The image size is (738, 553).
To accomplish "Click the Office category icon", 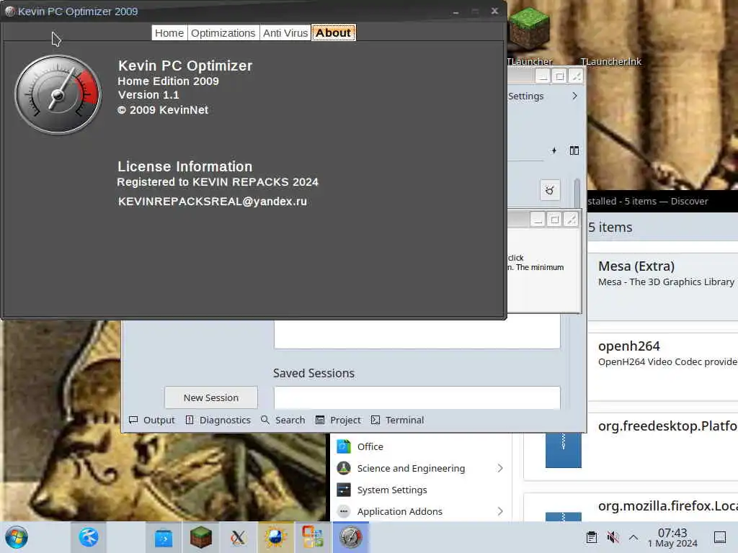I will pos(344,446).
